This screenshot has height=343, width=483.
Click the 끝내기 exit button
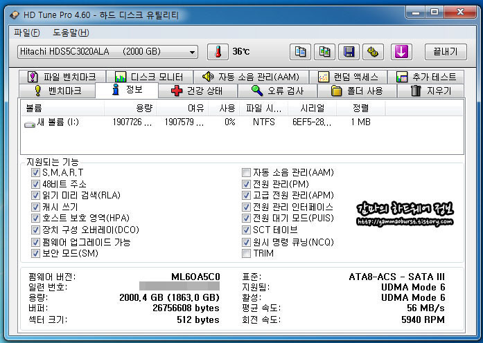tap(446, 52)
